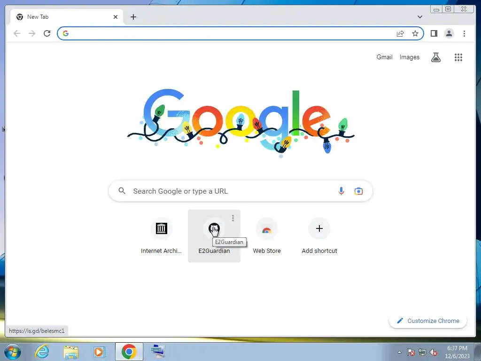The height and width of the screenshot is (361, 481).
Task: Click the Google icon in address bar
Action: pos(66,33)
